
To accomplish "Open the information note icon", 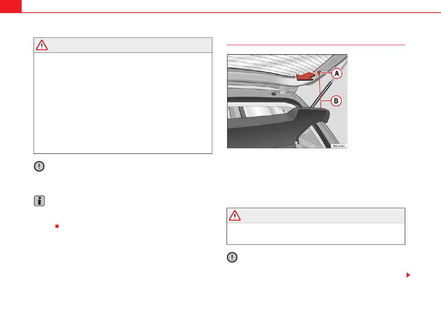I will pyautogui.click(x=39, y=201).
